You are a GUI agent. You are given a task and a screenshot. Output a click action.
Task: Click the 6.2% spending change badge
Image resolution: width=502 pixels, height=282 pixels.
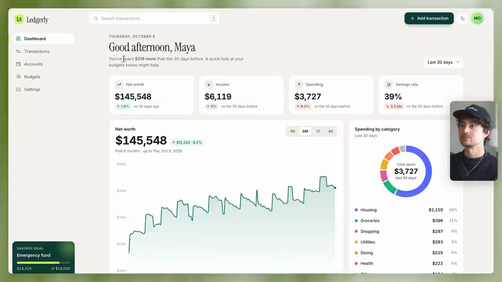303,106
